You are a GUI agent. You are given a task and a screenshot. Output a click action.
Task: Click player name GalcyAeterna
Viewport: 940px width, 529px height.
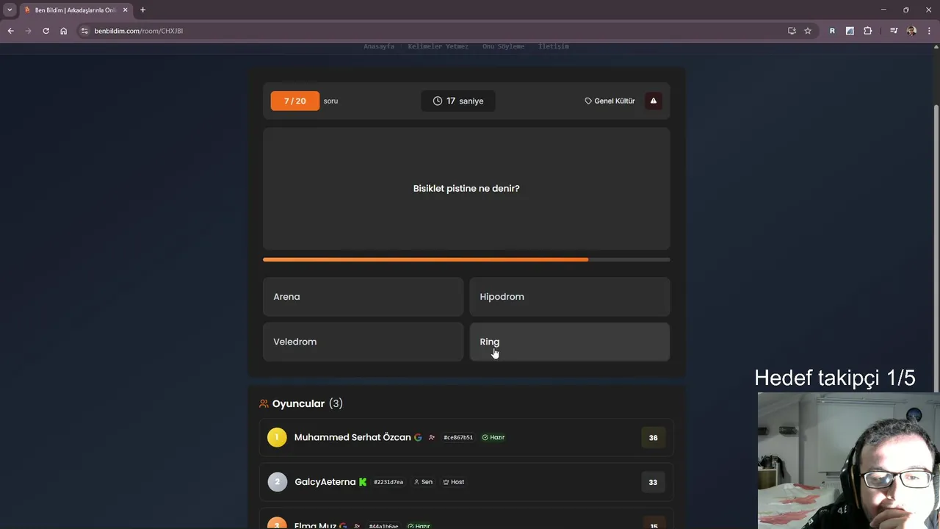click(x=325, y=482)
